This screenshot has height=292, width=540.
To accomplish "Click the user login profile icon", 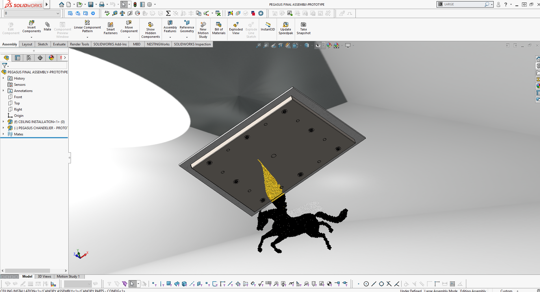I will point(498,5).
